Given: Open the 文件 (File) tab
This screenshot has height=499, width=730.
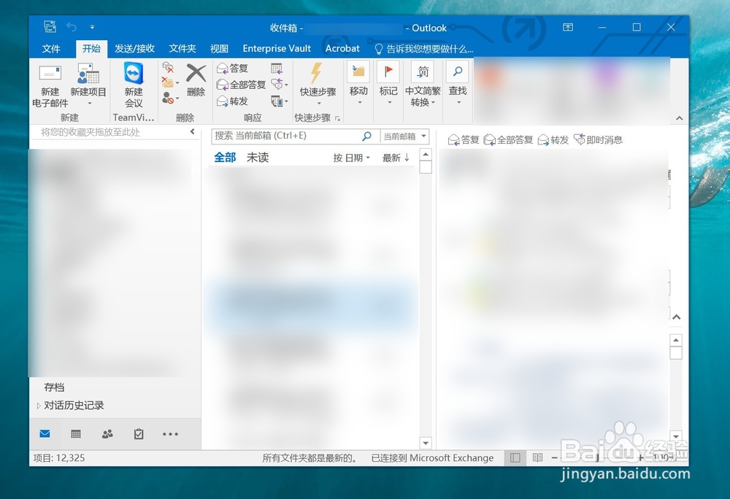Looking at the screenshot, I should 51,48.
